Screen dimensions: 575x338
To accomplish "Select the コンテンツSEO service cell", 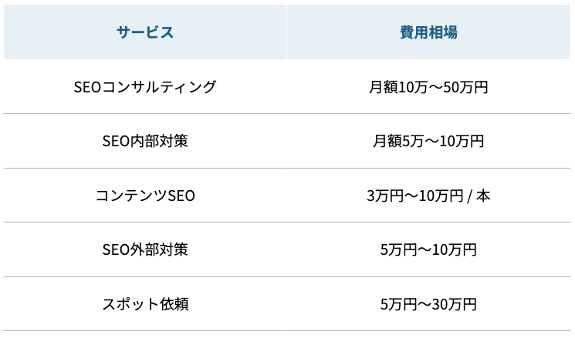I will point(145,196).
